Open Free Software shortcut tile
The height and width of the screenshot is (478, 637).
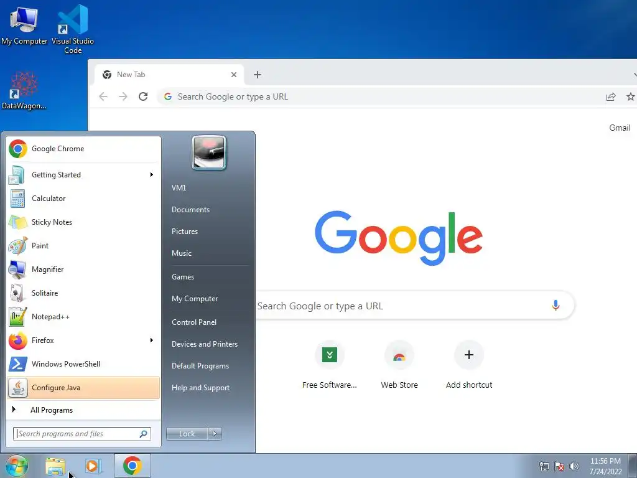[330, 364]
